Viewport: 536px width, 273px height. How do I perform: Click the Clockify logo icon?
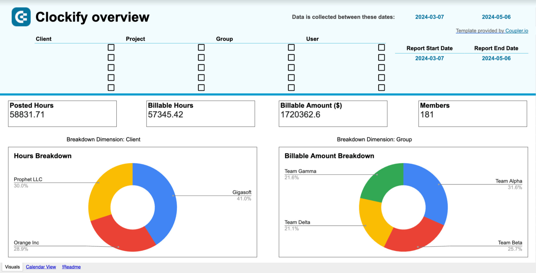coord(21,17)
